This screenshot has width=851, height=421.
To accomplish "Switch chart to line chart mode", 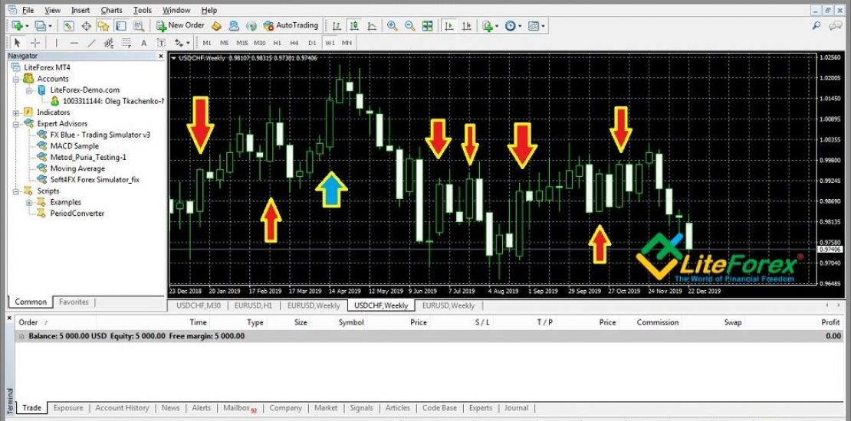I will click(372, 26).
